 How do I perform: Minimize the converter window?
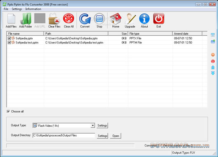coord(198,4)
